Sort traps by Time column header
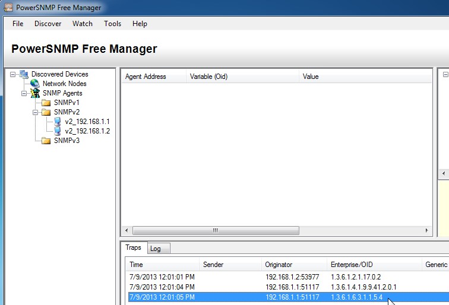The image size is (449, 305). tap(163, 265)
